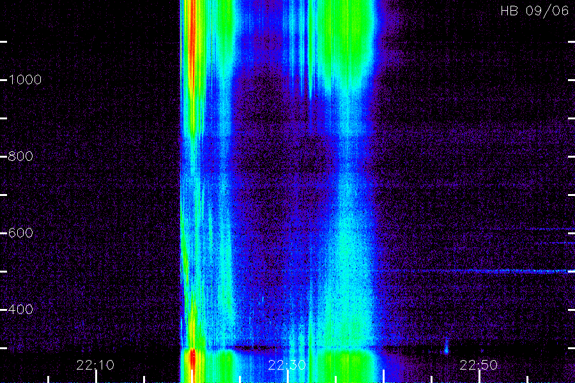
Task: Click the 600 frequency axis label
Action: coord(20,233)
